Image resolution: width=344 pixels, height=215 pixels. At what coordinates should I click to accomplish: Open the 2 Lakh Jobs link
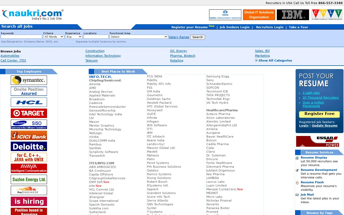tap(311, 93)
